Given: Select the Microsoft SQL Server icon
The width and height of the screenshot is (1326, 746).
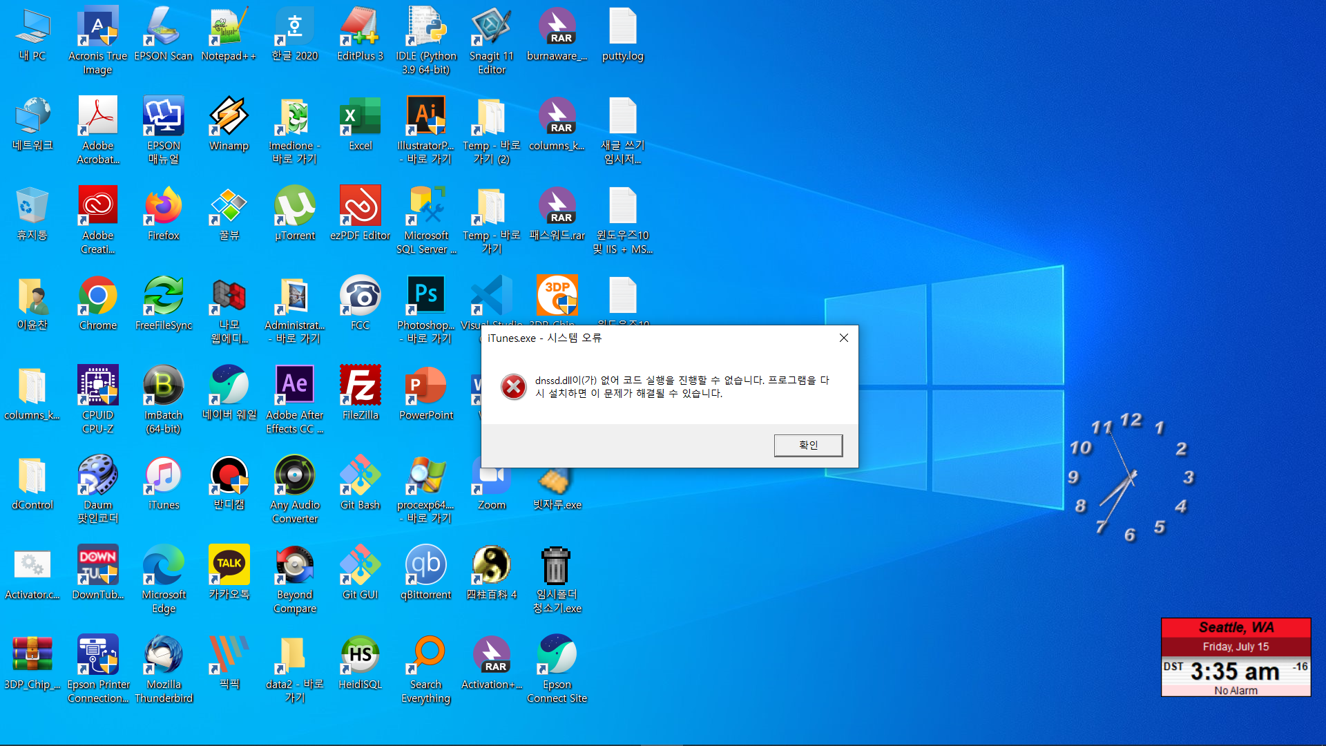Looking at the screenshot, I should (426, 221).
